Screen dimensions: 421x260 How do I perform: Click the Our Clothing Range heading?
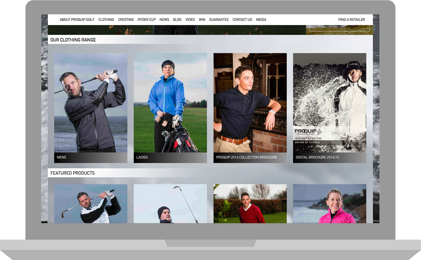(73, 40)
